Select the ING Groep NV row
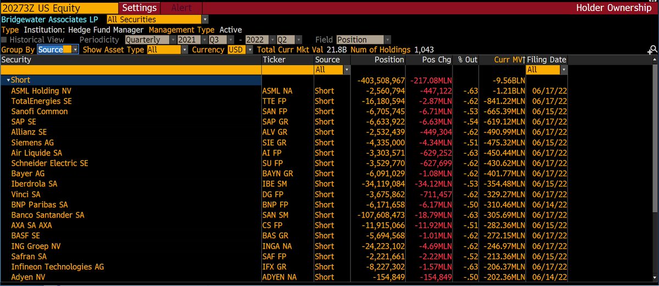659x286 pixels. point(284,246)
